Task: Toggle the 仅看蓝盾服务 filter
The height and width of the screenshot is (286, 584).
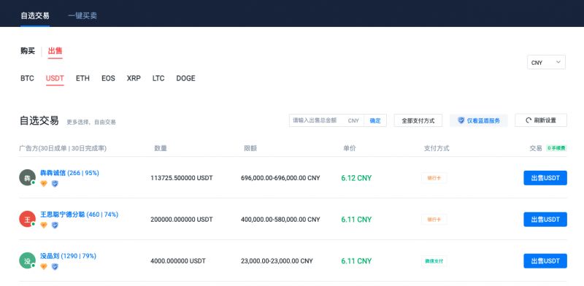Action: [479, 120]
